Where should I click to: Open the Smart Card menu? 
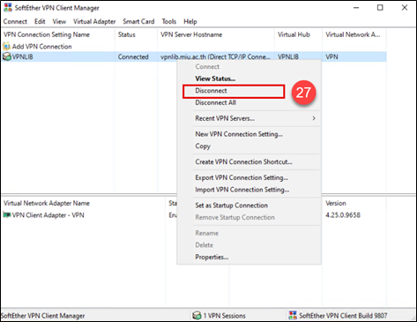pyautogui.click(x=138, y=21)
